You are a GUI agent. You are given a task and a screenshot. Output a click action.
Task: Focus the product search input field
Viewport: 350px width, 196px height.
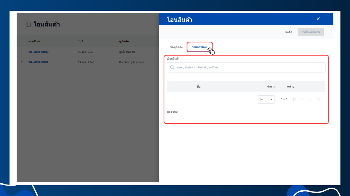[246, 67]
